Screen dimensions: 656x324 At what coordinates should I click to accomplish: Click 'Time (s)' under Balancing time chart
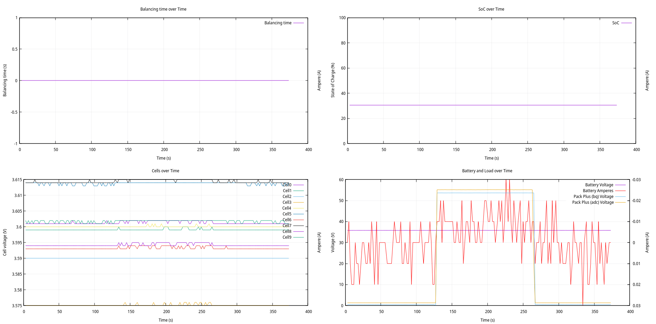pyautogui.click(x=164, y=158)
